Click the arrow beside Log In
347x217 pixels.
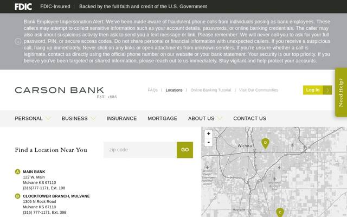click(327, 90)
